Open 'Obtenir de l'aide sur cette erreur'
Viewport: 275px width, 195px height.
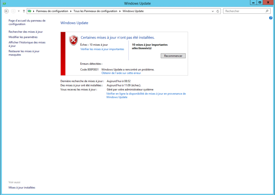(121, 73)
